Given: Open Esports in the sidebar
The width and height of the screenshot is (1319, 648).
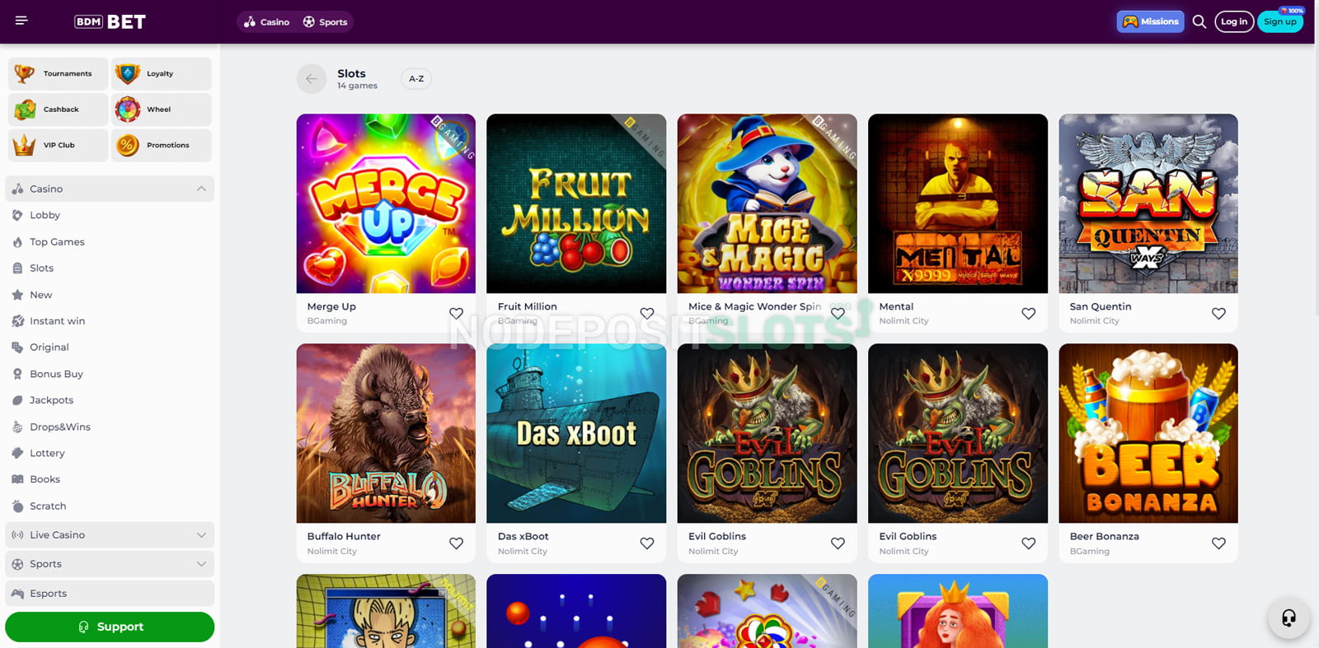Looking at the screenshot, I should [110, 594].
